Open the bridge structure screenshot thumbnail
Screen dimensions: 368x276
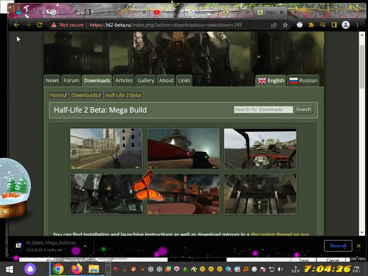point(260,194)
